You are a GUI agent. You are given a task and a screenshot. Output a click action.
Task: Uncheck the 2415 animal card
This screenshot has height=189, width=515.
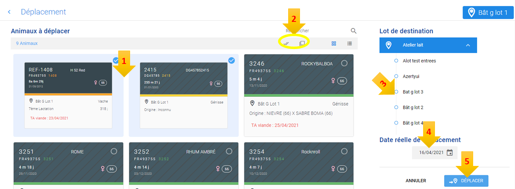pyautogui.click(x=231, y=61)
